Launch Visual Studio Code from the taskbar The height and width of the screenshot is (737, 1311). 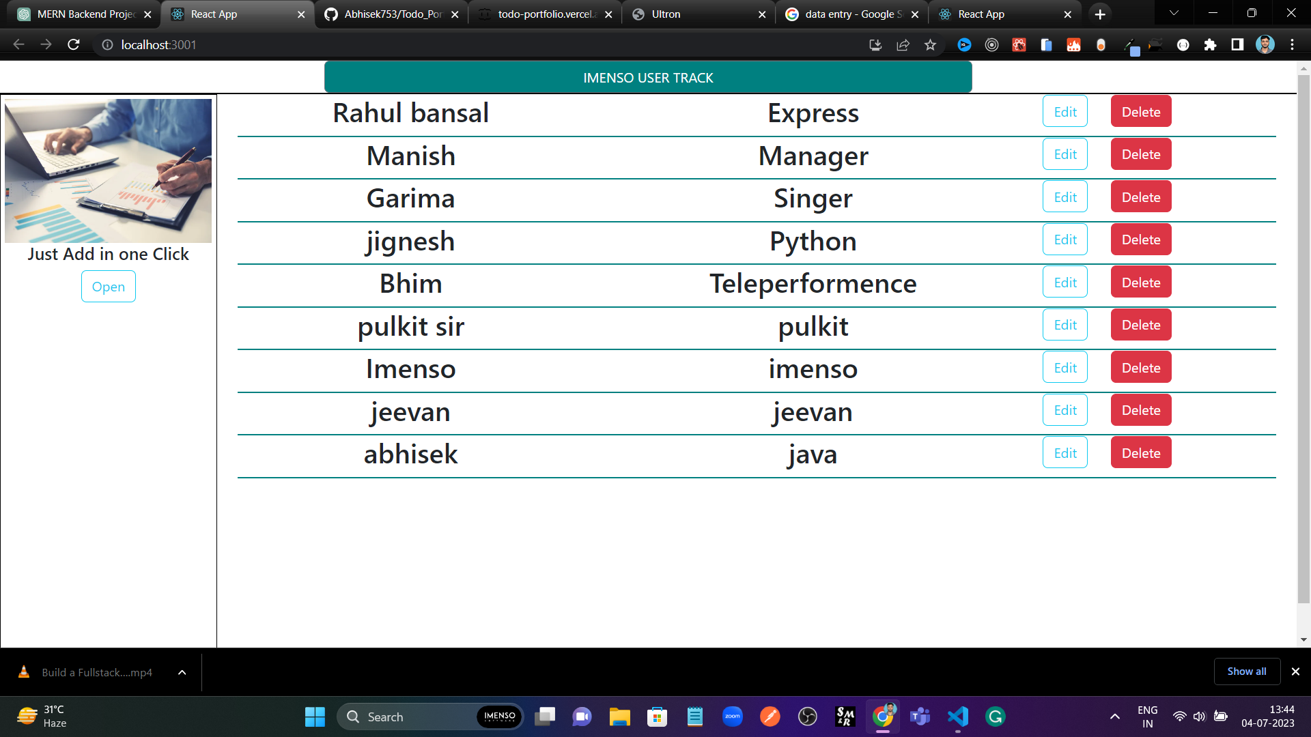coord(957,717)
